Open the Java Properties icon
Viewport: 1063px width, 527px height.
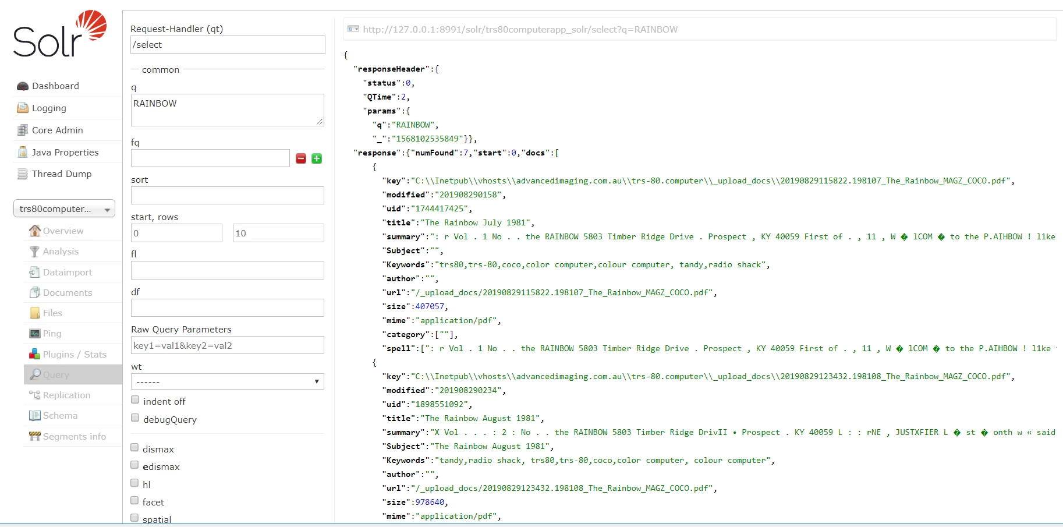pyautogui.click(x=23, y=152)
